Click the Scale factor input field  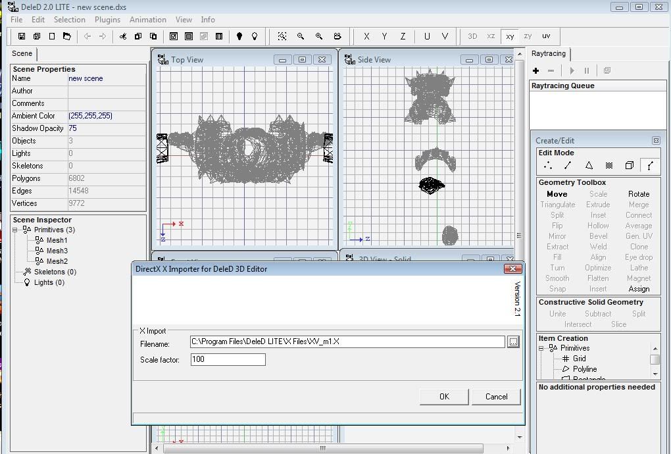[x=228, y=359]
